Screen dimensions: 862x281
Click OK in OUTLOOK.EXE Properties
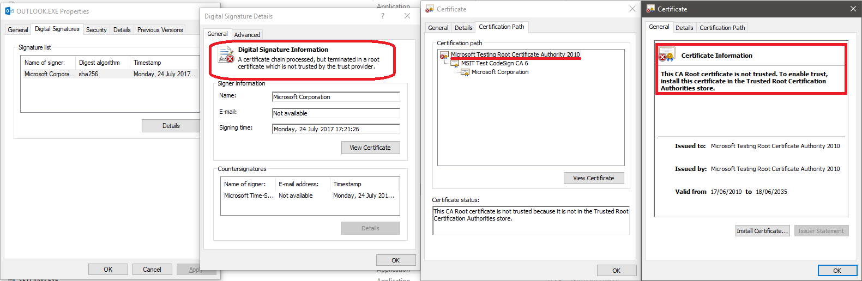pos(108,270)
